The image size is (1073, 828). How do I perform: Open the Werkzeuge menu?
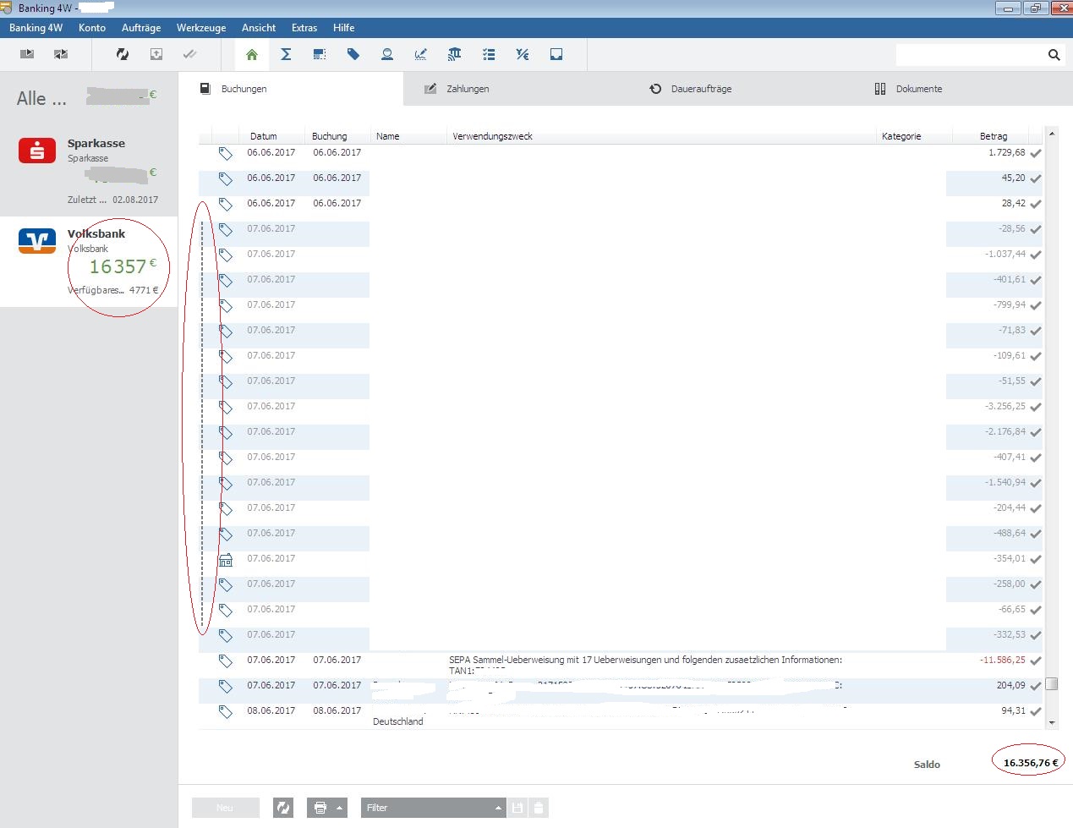201,28
